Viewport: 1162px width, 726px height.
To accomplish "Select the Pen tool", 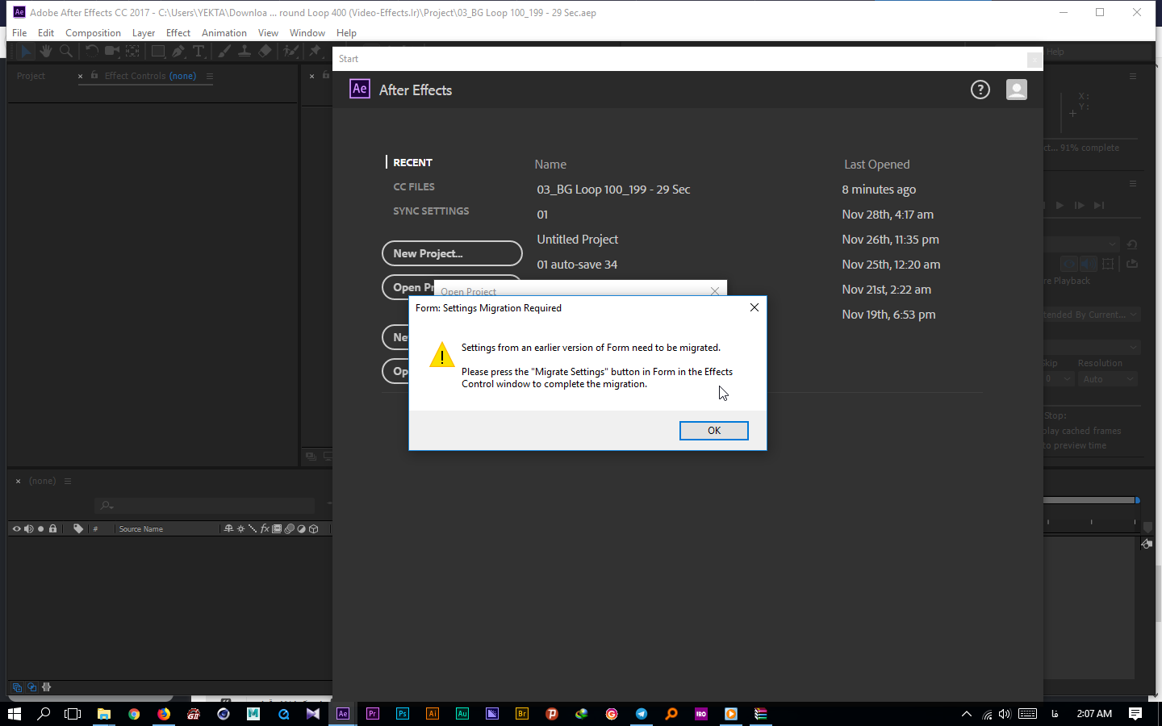I will 178,51.
